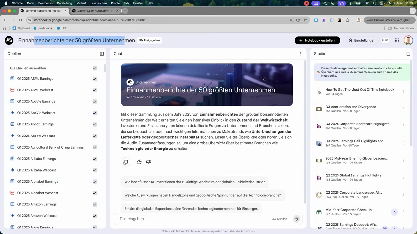The image size is (417, 234).
Task: Open the Google apps grid
Action: click(397, 40)
